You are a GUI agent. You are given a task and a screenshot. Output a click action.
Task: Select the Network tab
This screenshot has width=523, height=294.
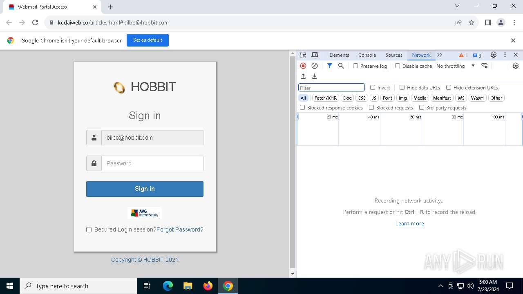click(421, 55)
